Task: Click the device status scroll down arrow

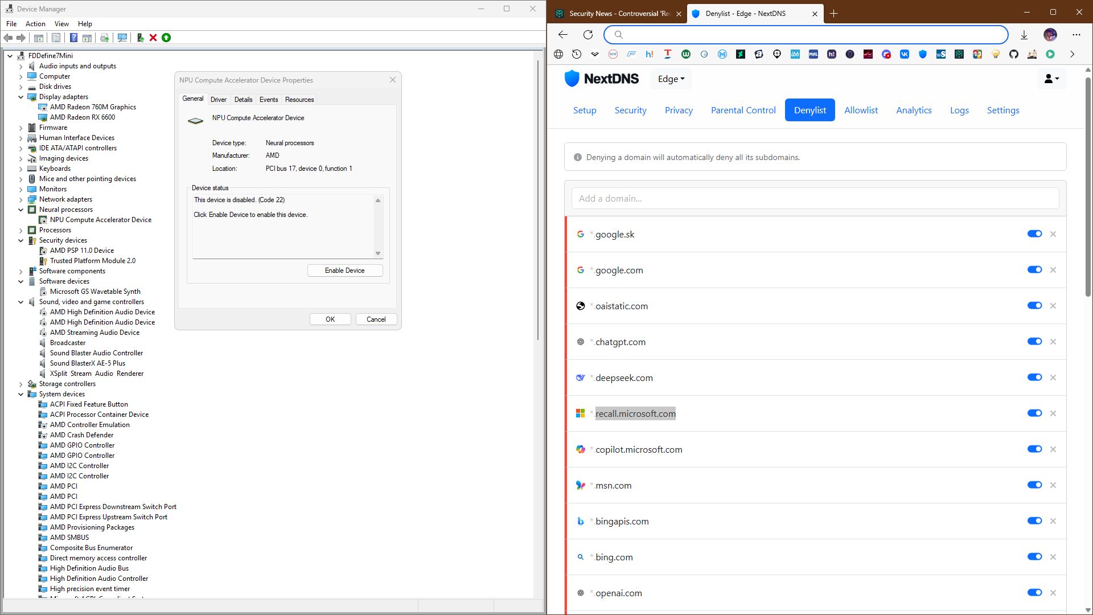Action: [x=378, y=253]
